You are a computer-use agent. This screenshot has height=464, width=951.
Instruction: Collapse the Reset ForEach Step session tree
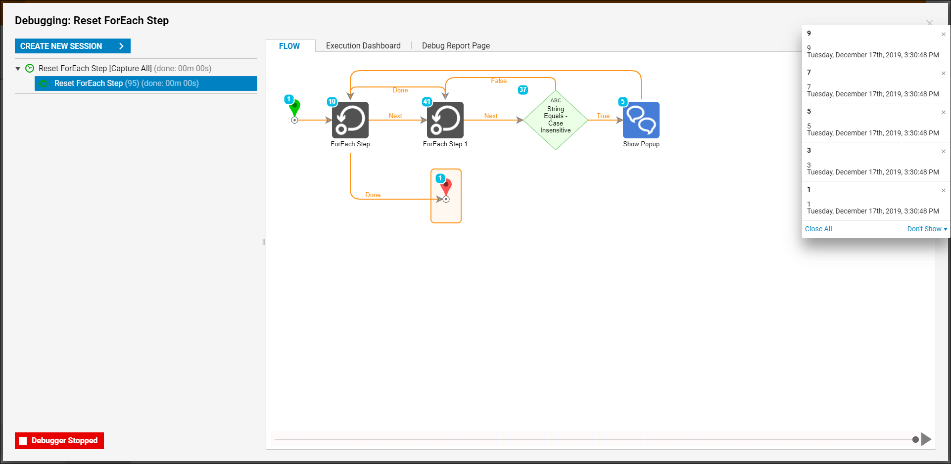point(18,69)
